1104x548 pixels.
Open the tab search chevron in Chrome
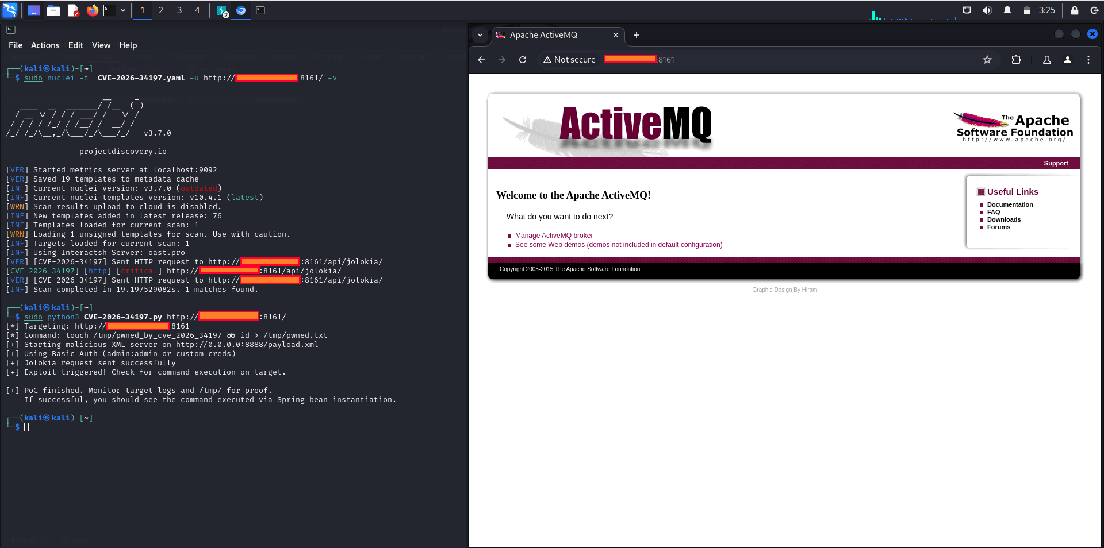tap(480, 35)
